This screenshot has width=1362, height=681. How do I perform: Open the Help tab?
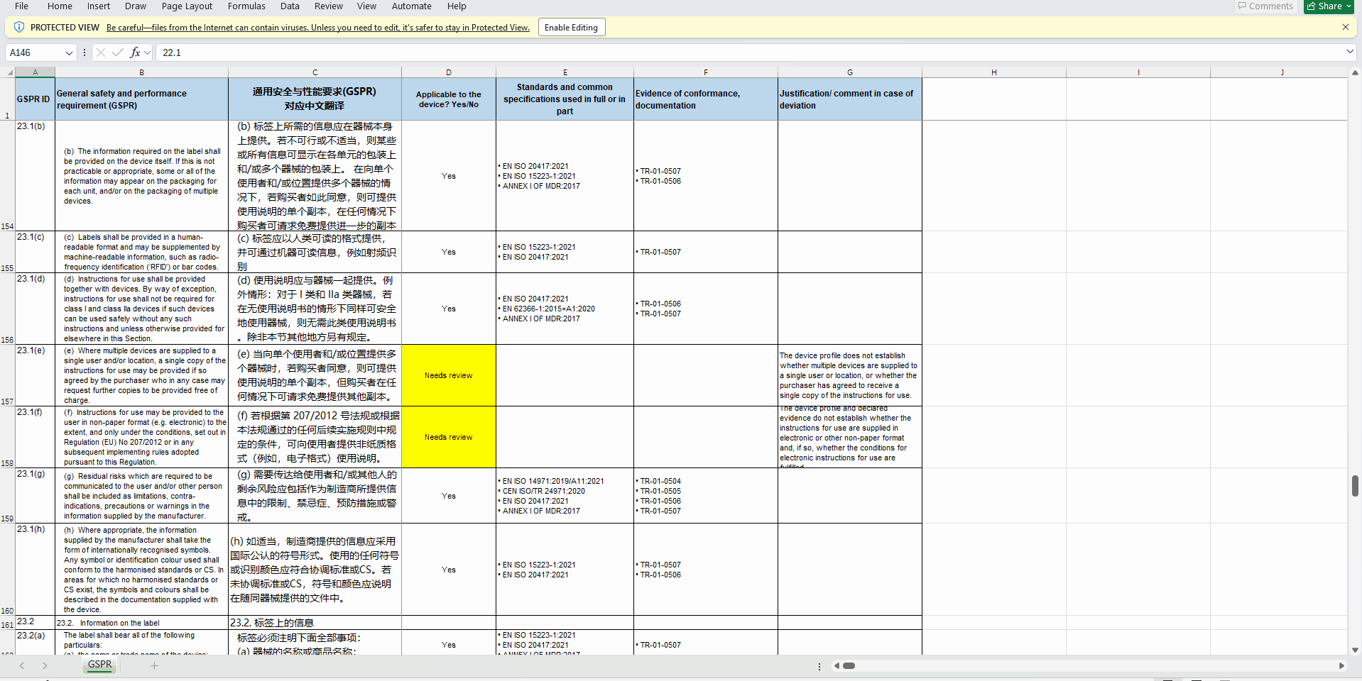click(x=457, y=6)
